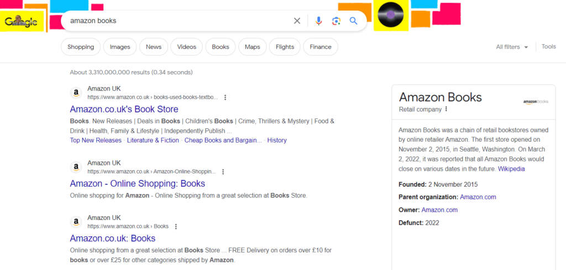Open three-dot menu next to amazon.co.uk › Books
Screen dimensions: 566x270
(x=176, y=226)
